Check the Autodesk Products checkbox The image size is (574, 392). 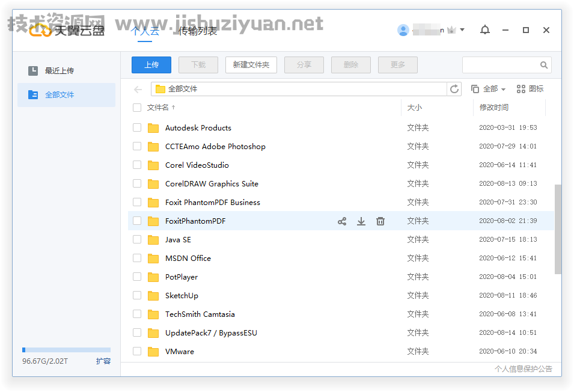[x=137, y=127]
